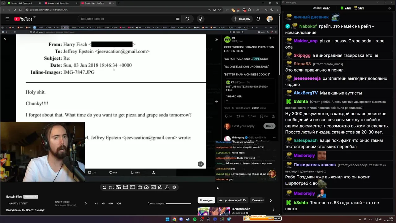
Task: Add +20 minutes to split
Action: (118, 203)
